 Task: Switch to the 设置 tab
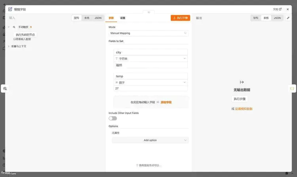click(x=123, y=18)
